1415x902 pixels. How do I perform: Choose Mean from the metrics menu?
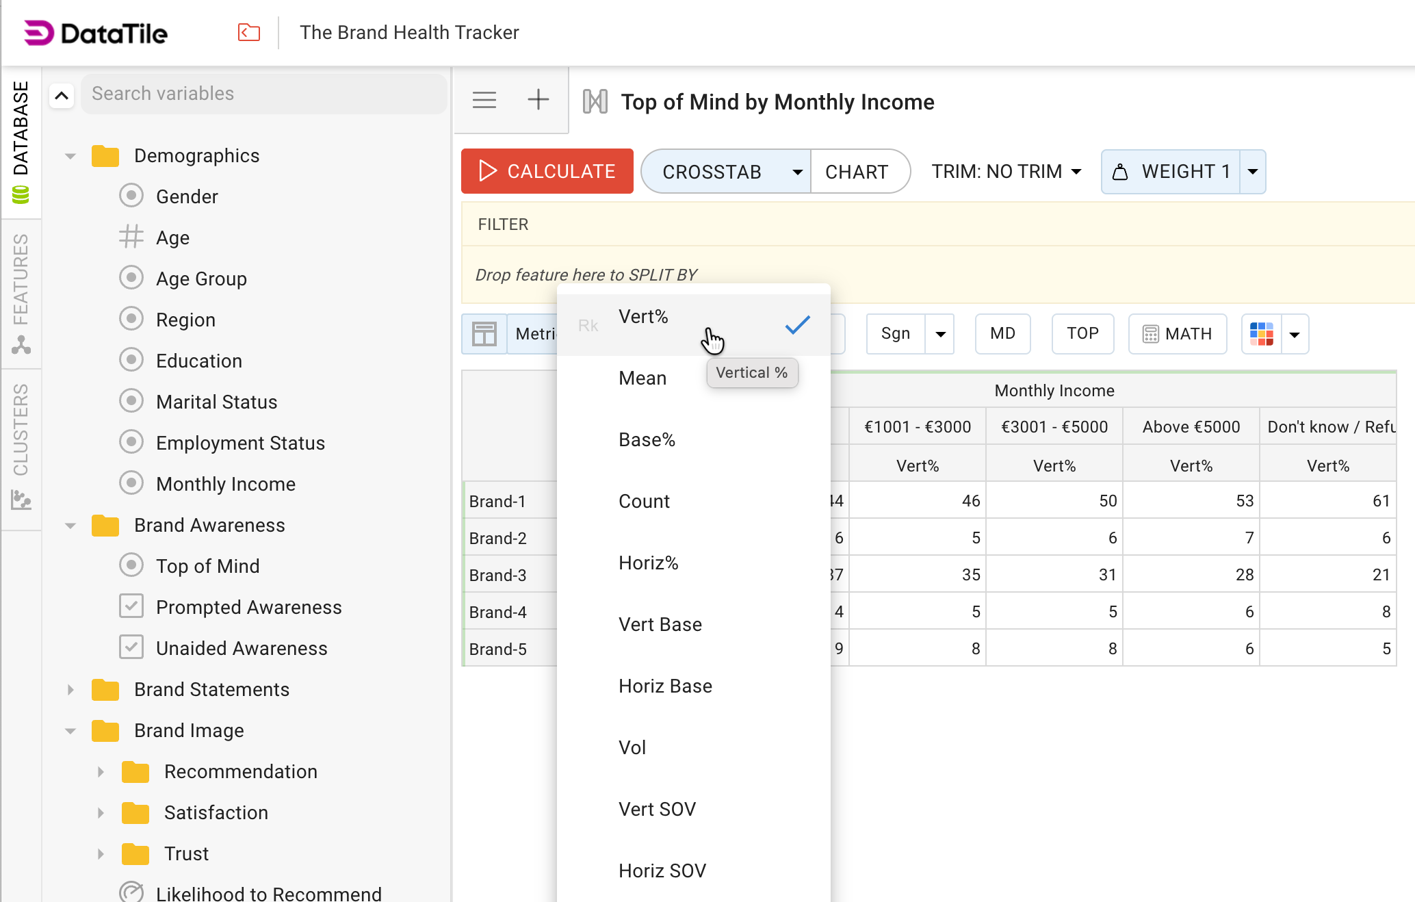[694, 378]
